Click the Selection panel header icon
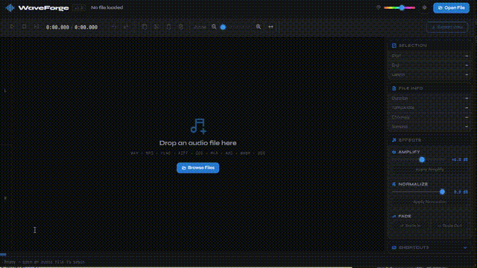Image resolution: width=477 pixels, height=268 pixels. click(x=394, y=45)
